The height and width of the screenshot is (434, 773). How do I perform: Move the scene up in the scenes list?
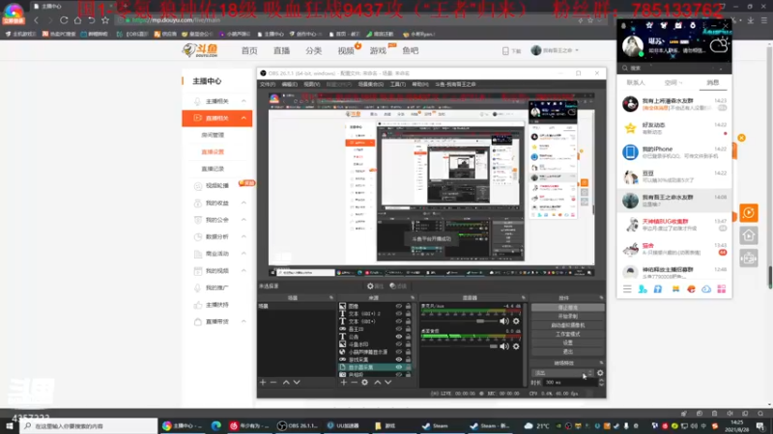pos(286,382)
